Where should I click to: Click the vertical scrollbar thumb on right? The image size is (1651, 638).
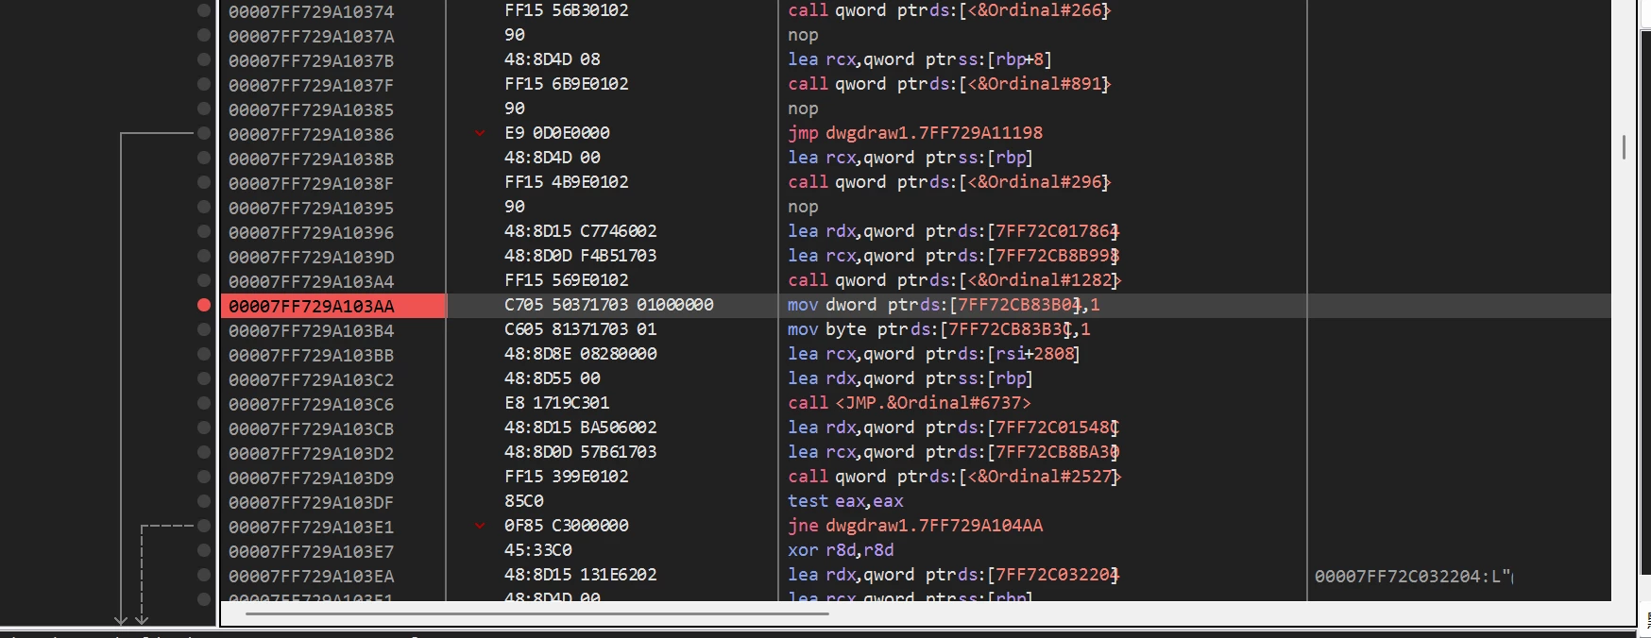1624,146
